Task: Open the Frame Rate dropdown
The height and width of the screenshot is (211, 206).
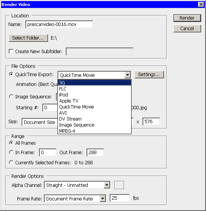Action: coord(75,199)
